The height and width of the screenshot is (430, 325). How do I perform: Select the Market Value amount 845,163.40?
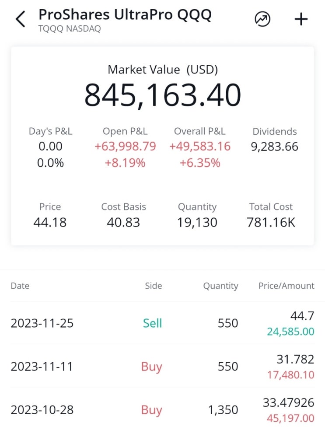click(x=162, y=95)
